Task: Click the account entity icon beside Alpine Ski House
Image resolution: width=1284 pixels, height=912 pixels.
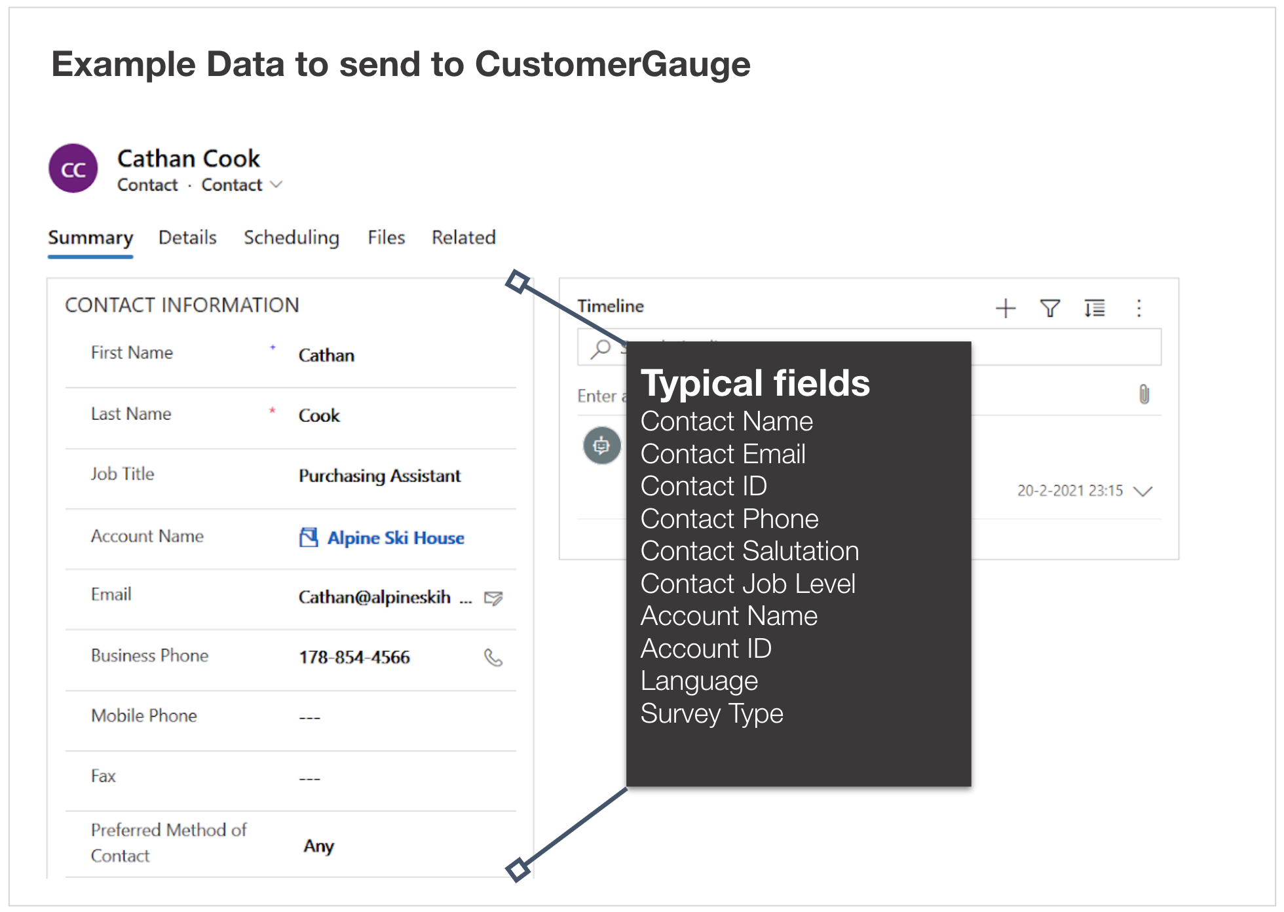Action: coord(309,537)
